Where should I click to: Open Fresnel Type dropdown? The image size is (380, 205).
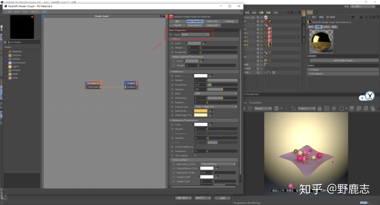point(216,107)
